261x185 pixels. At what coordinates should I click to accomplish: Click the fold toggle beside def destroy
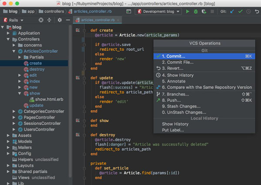point(84,135)
